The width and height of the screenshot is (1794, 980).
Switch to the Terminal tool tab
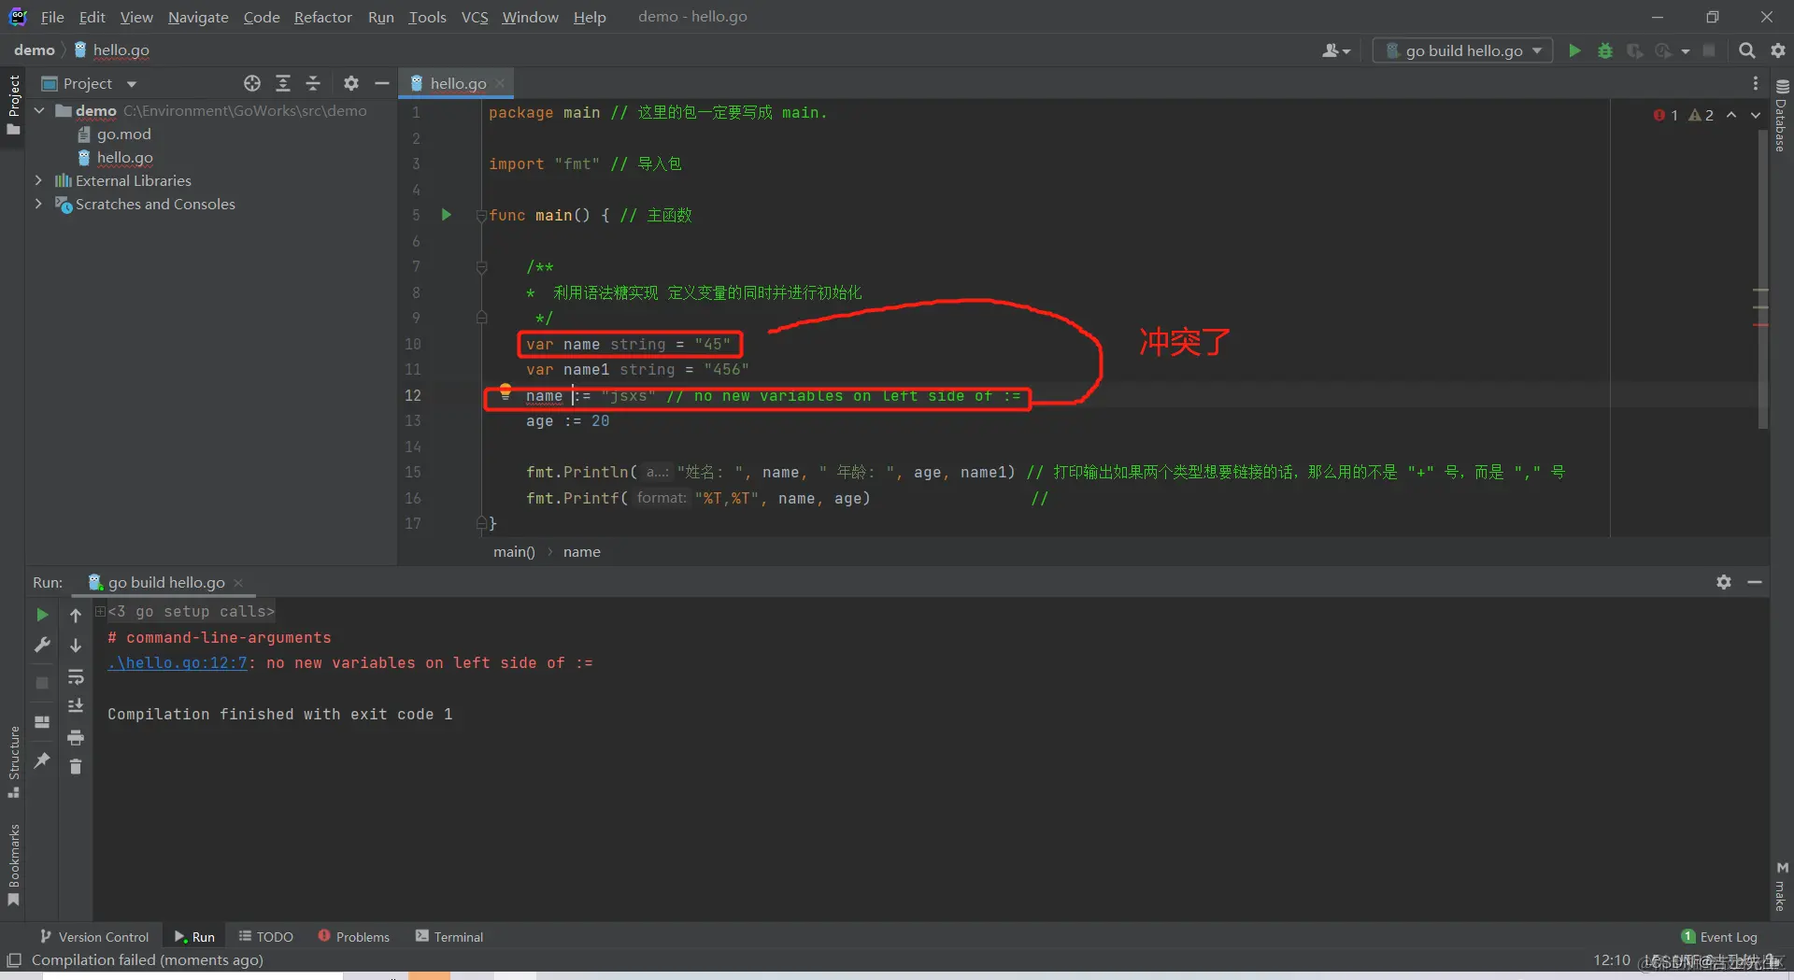pyautogui.click(x=449, y=936)
